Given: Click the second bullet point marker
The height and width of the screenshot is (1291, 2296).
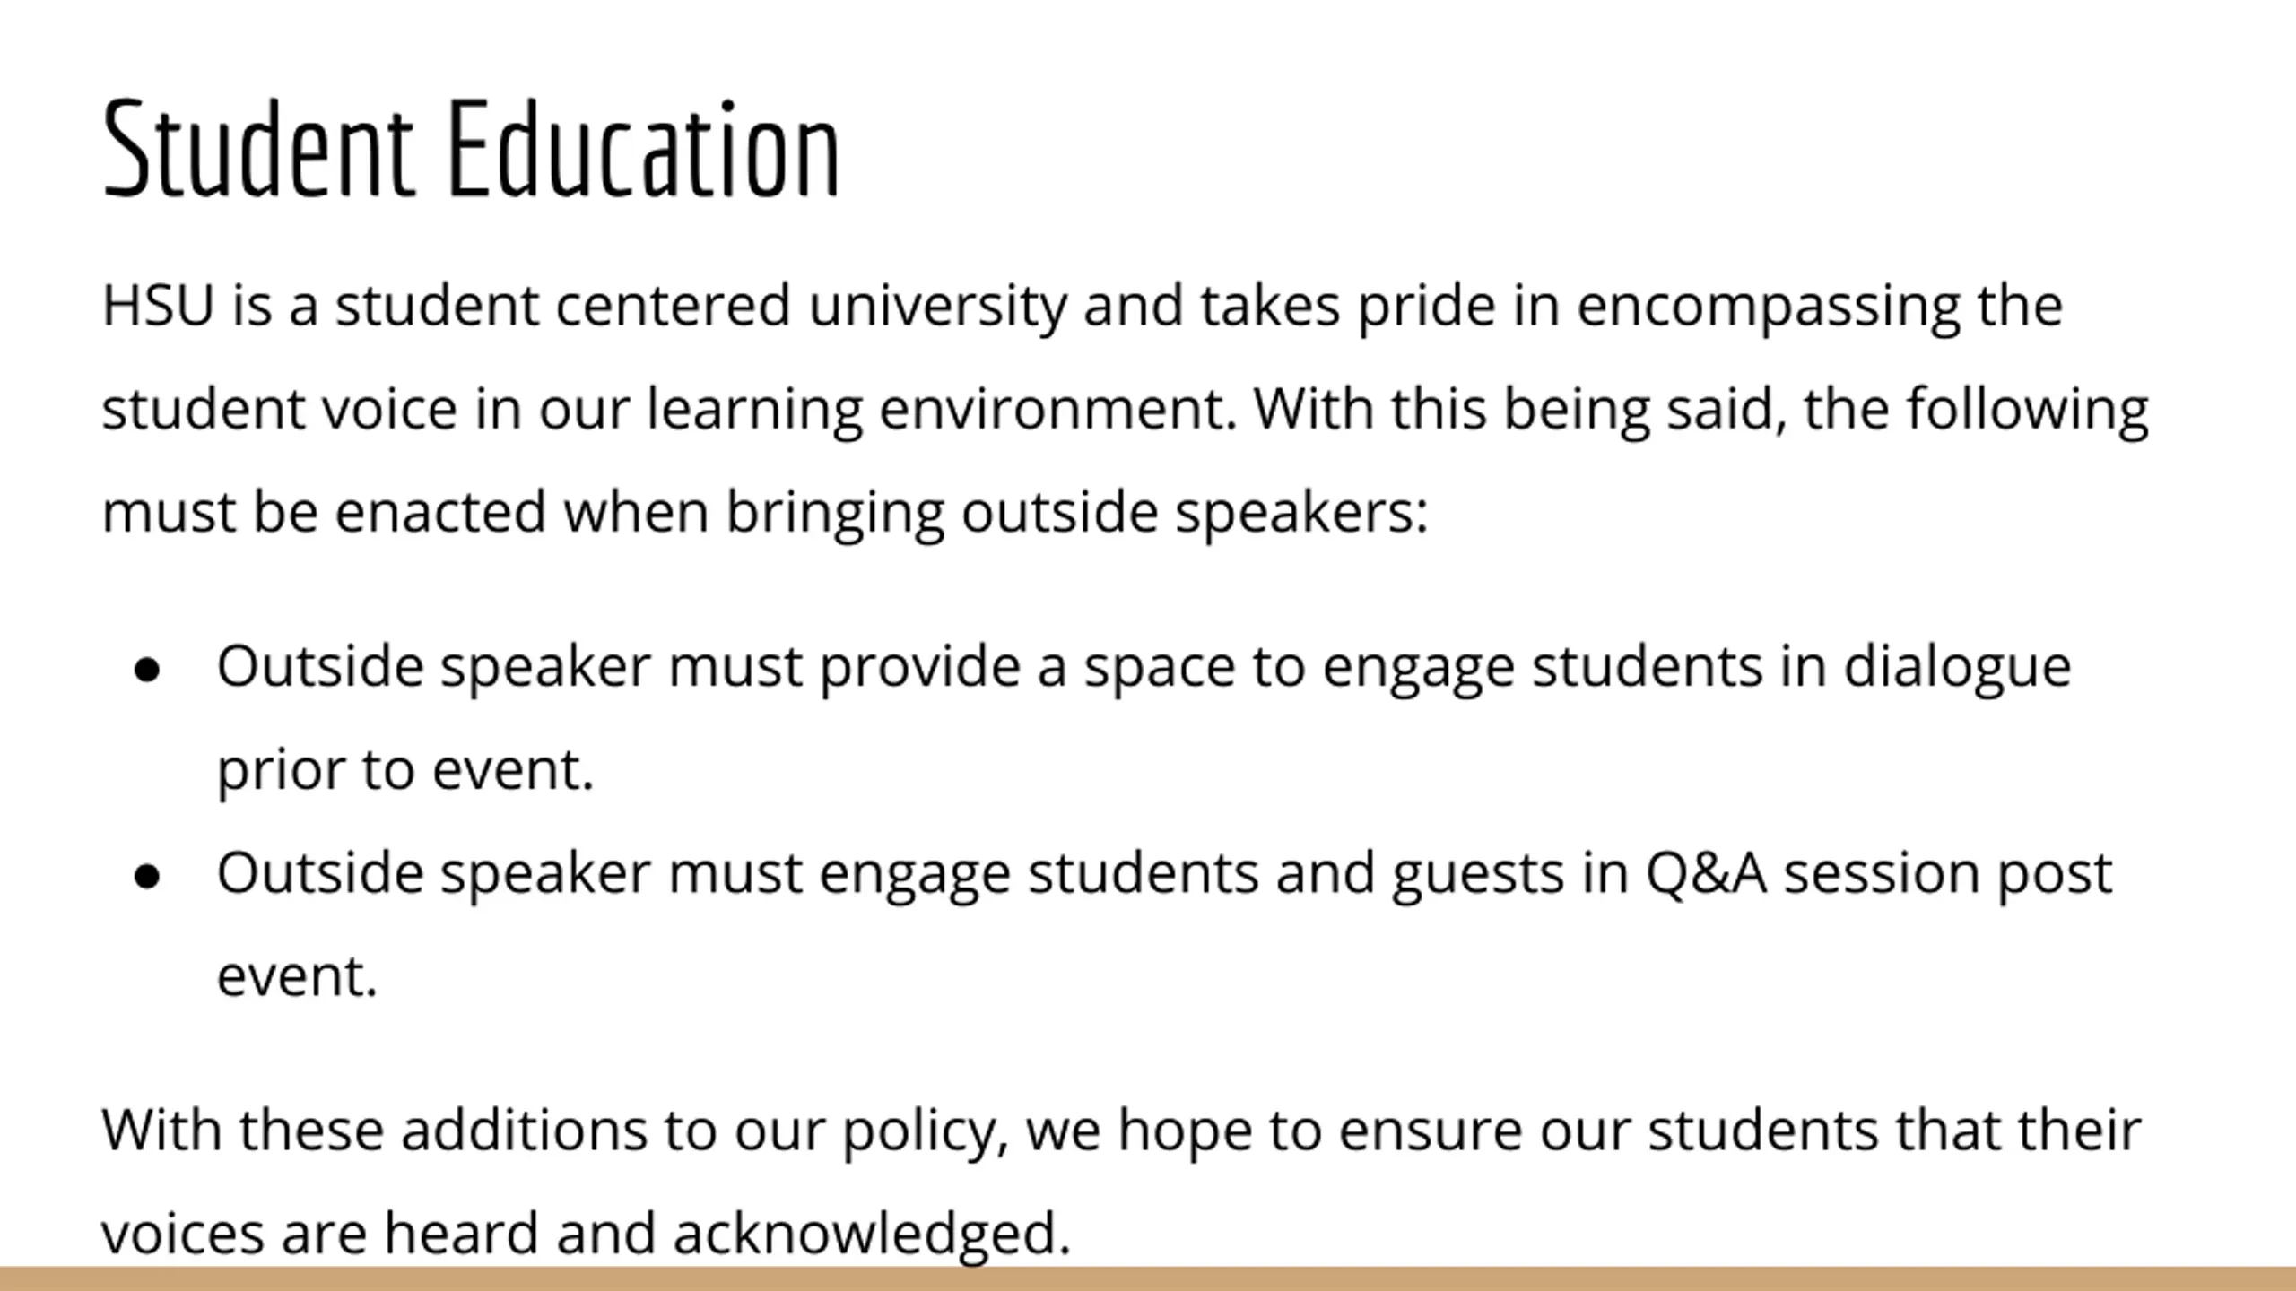Looking at the screenshot, I should (x=146, y=876).
